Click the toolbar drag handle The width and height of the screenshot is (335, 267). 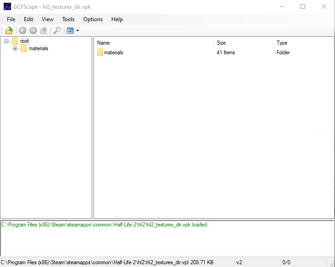click(x=2, y=30)
